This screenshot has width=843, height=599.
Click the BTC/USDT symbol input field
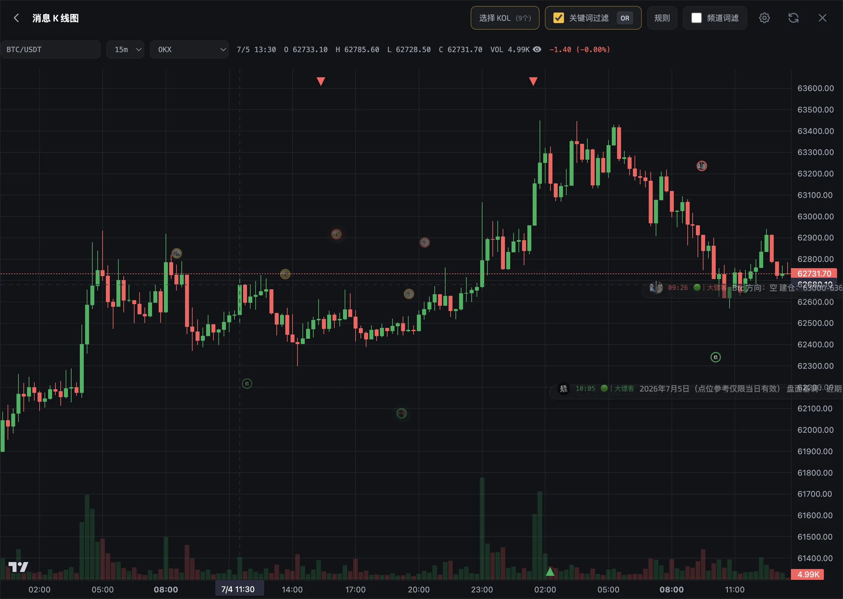(x=50, y=49)
